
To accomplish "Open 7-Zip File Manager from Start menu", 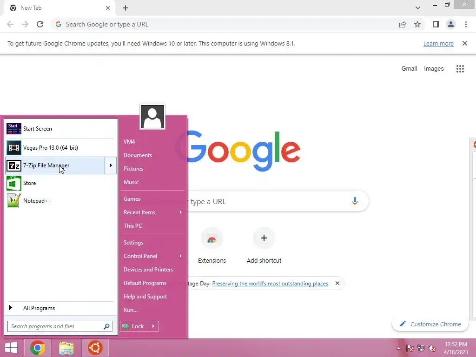I will [x=55, y=165].
